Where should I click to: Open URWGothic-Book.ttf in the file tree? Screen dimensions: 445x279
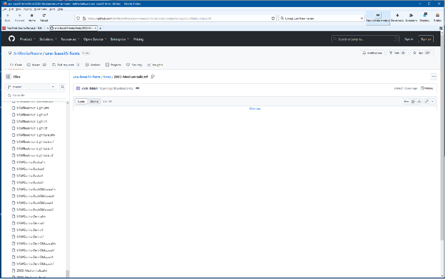point(30,182)
